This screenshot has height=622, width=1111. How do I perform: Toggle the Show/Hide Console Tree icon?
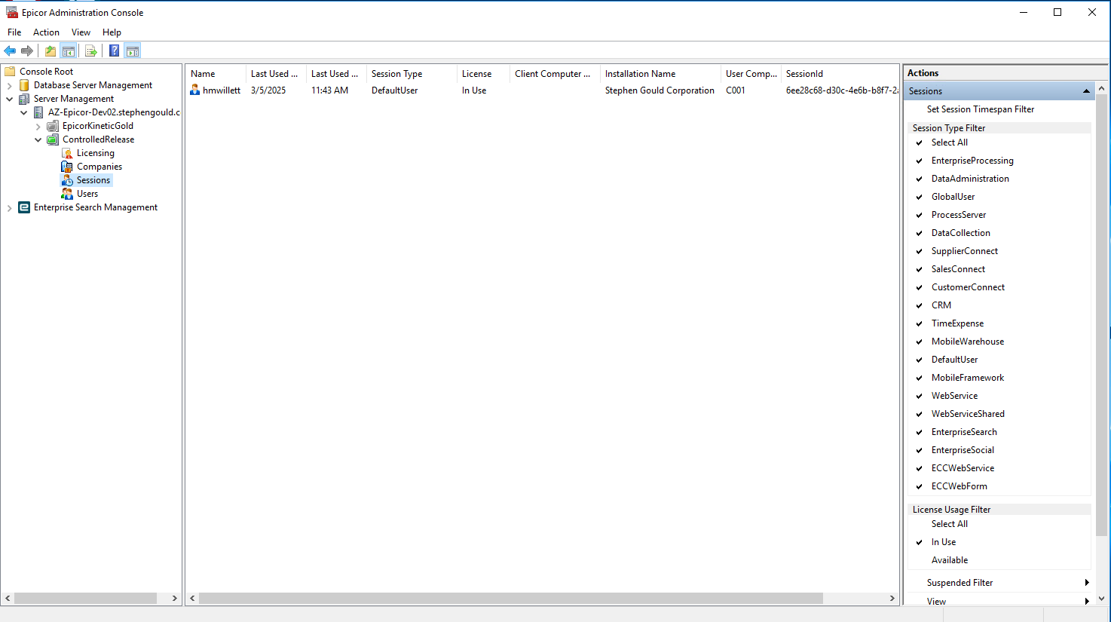[x=68, y=51]
